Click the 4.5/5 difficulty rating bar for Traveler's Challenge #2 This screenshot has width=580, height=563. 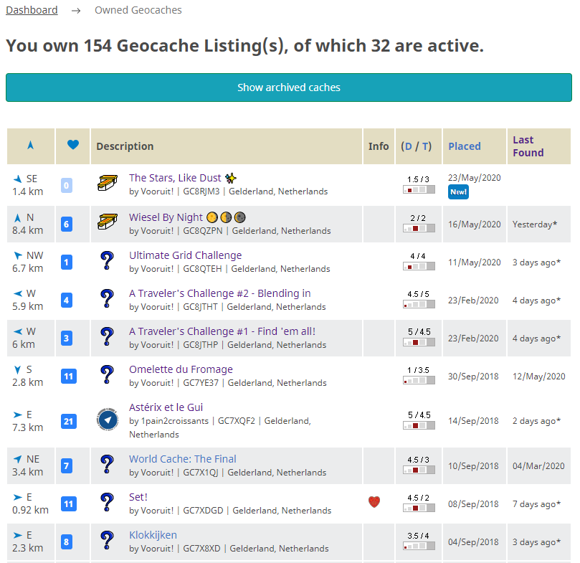[x=419, y=304]
